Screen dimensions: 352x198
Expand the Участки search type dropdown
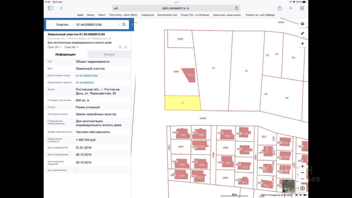coord(65,24)
